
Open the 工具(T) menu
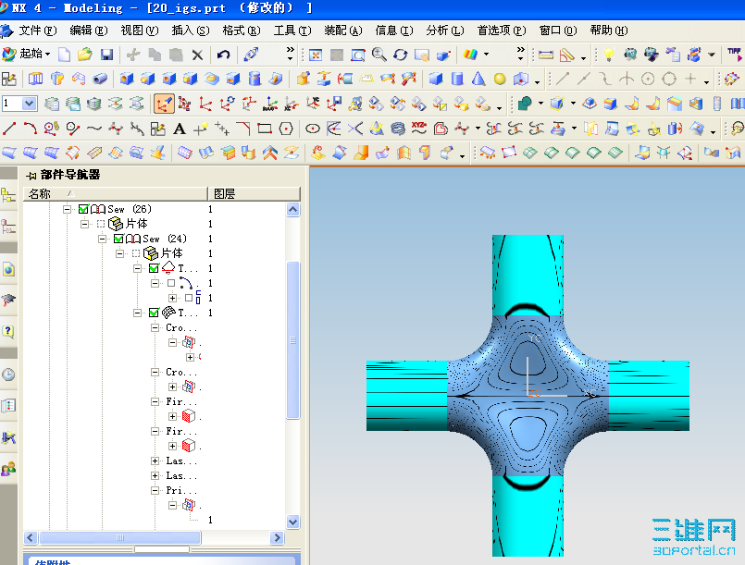(292, 31)
